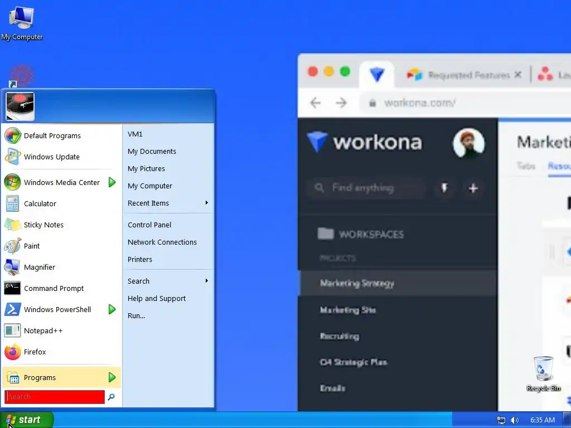571x428 pixels.
Task: Click the network icon in system tray
Action: [501, 420]
